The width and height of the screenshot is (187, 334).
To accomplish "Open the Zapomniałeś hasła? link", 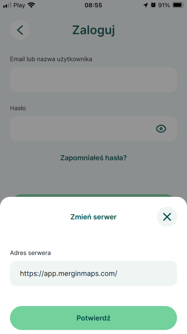I will tap(93, 158).
